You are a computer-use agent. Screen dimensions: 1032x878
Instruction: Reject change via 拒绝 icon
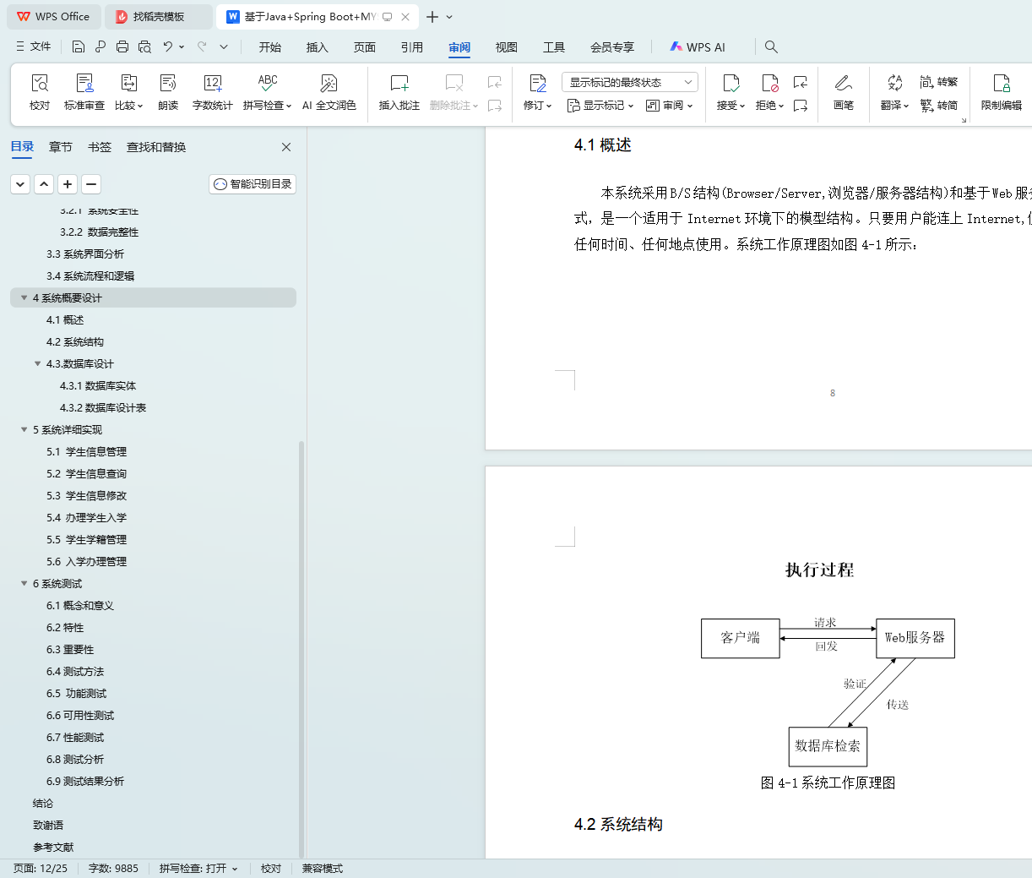pyautogui.click(x=769, y=83)
